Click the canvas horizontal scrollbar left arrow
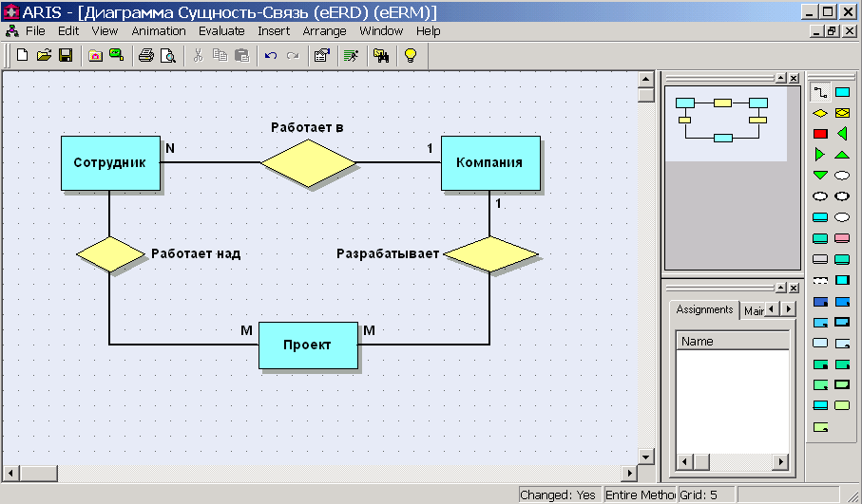The width and height of the screenshot is (862, 504). [x=10, y=473]
